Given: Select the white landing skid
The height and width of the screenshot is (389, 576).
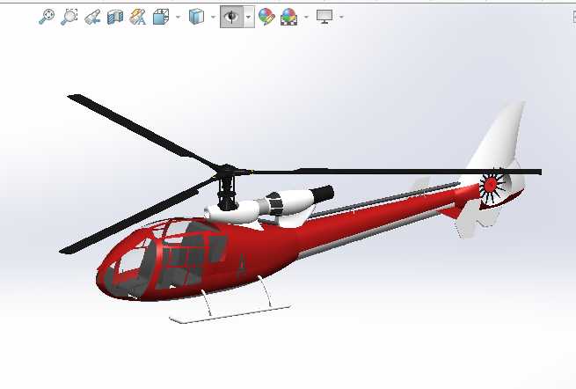Looking at the screenshot, I should coord(230,314).
